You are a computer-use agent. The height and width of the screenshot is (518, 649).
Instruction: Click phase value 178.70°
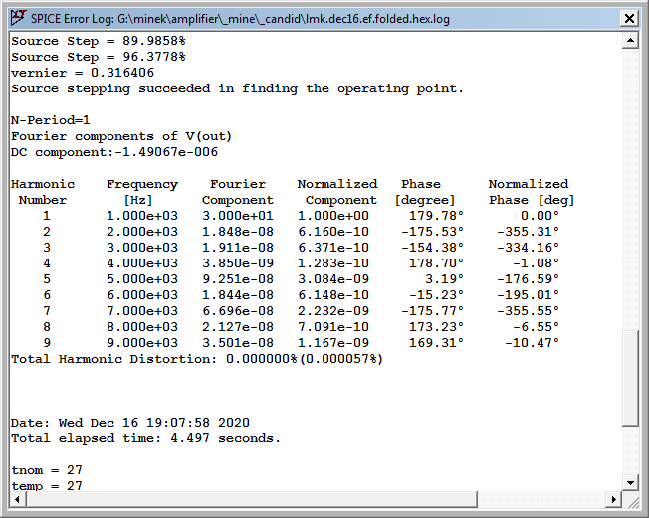click(x=436, y=263)
